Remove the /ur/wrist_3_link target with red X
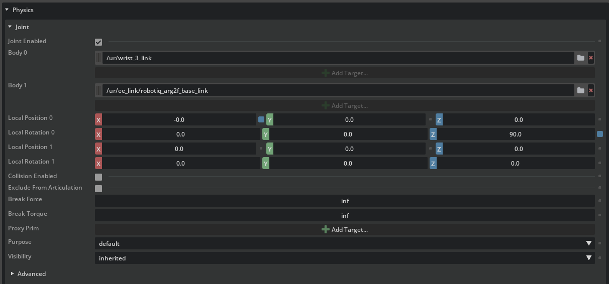This screenshot has height=284, width=609. [x=591, y=58]
